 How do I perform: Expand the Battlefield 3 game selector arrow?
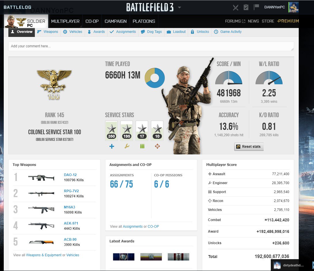click(x=179, y=8)
